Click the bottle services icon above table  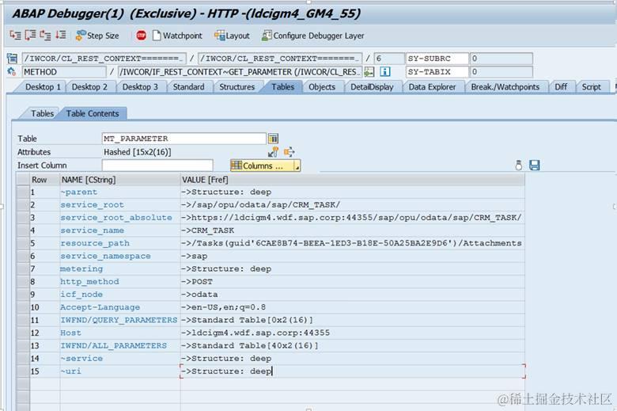519,165
